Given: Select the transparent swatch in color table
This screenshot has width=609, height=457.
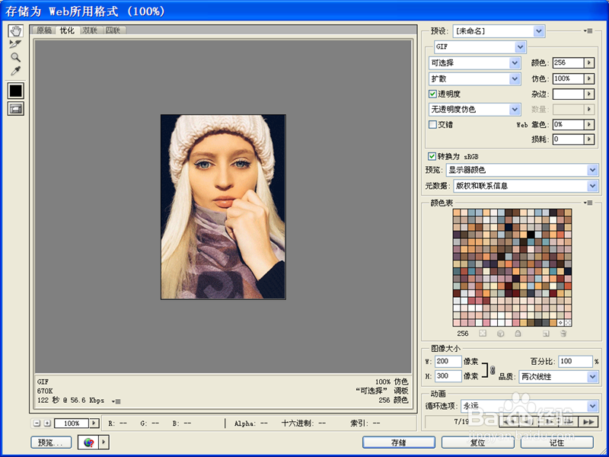Looking at the screenshot, I should pos(568,322).
